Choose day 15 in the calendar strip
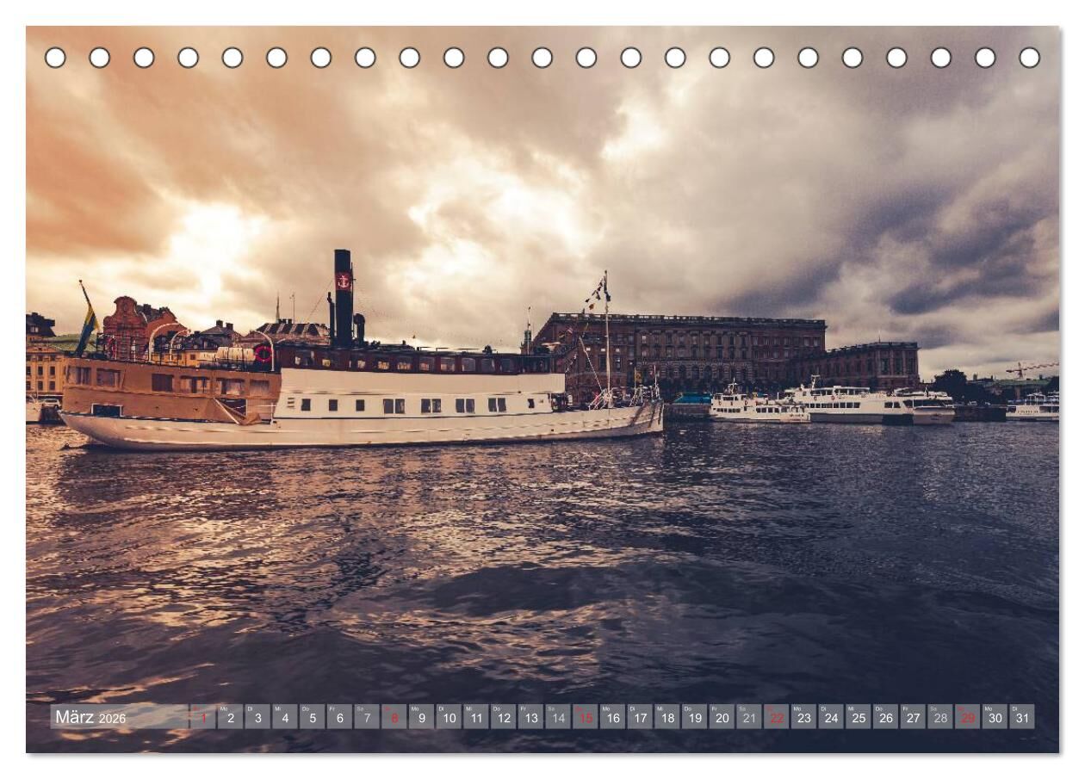 [x=586, y=717]
